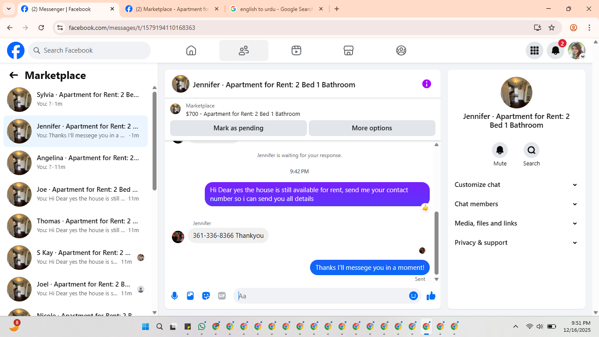The height and width of the screenshot is (337, 599).
Task: Open the Marketplace storefront icon
Action: coord(349,50)
